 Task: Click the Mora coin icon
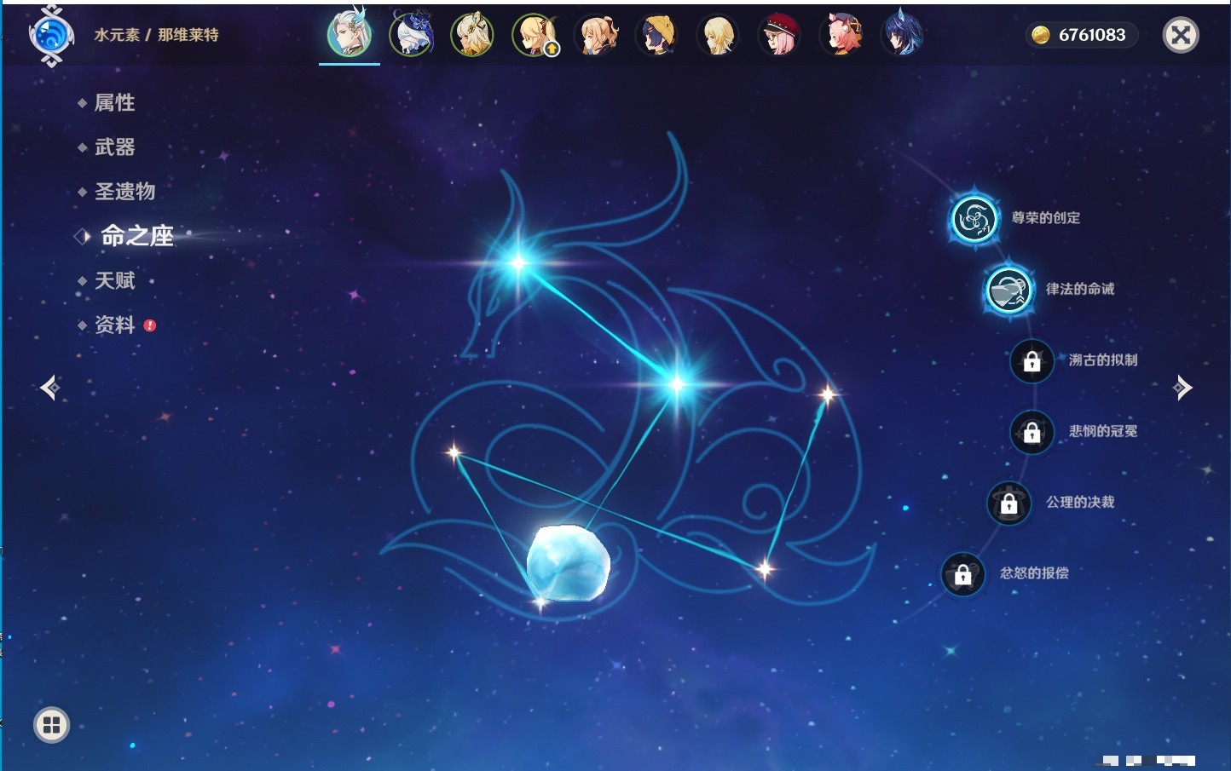coord(1041,35)
